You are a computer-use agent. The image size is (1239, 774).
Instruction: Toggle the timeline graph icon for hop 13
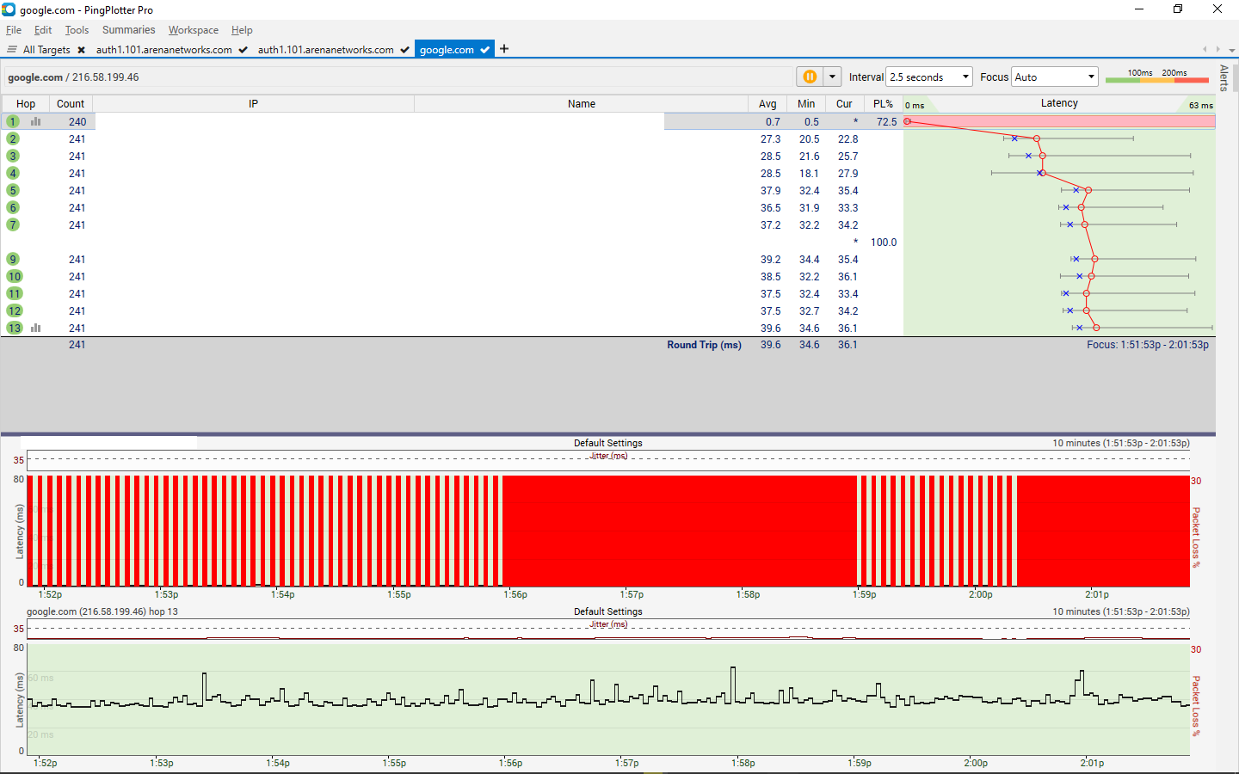click(36, 328)
